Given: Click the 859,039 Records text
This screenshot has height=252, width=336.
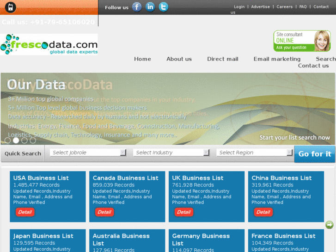Looking at the screenshot, I should tap(114, 185).
